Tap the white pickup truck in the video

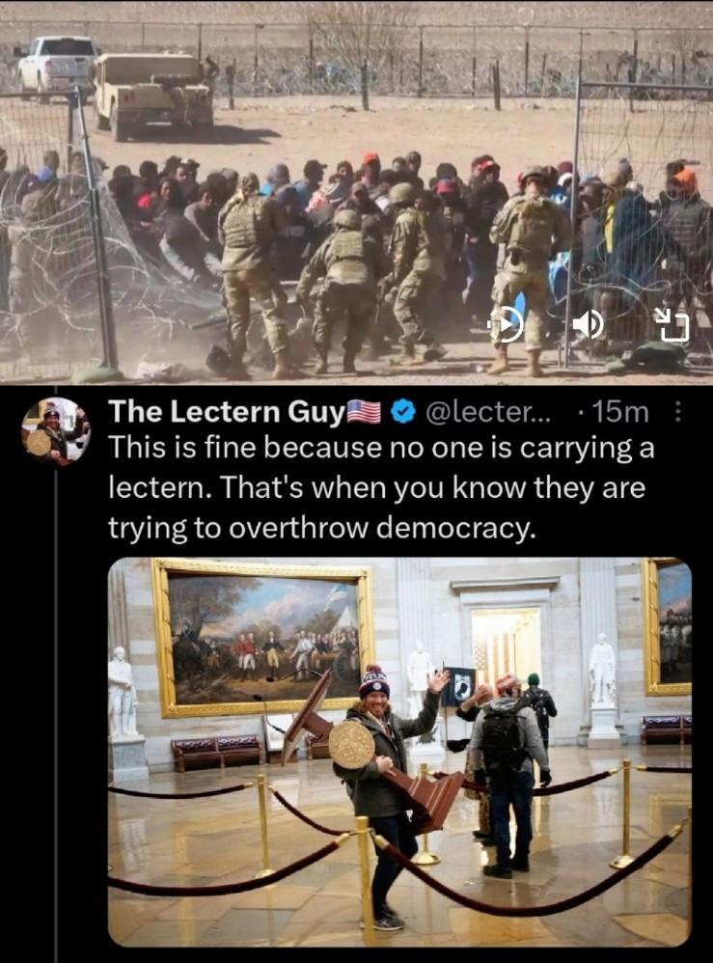[55, 65]
